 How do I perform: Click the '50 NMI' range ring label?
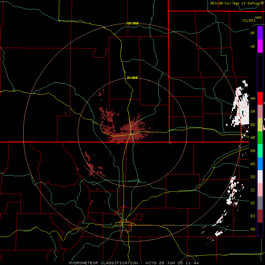(x=132, y=78)
